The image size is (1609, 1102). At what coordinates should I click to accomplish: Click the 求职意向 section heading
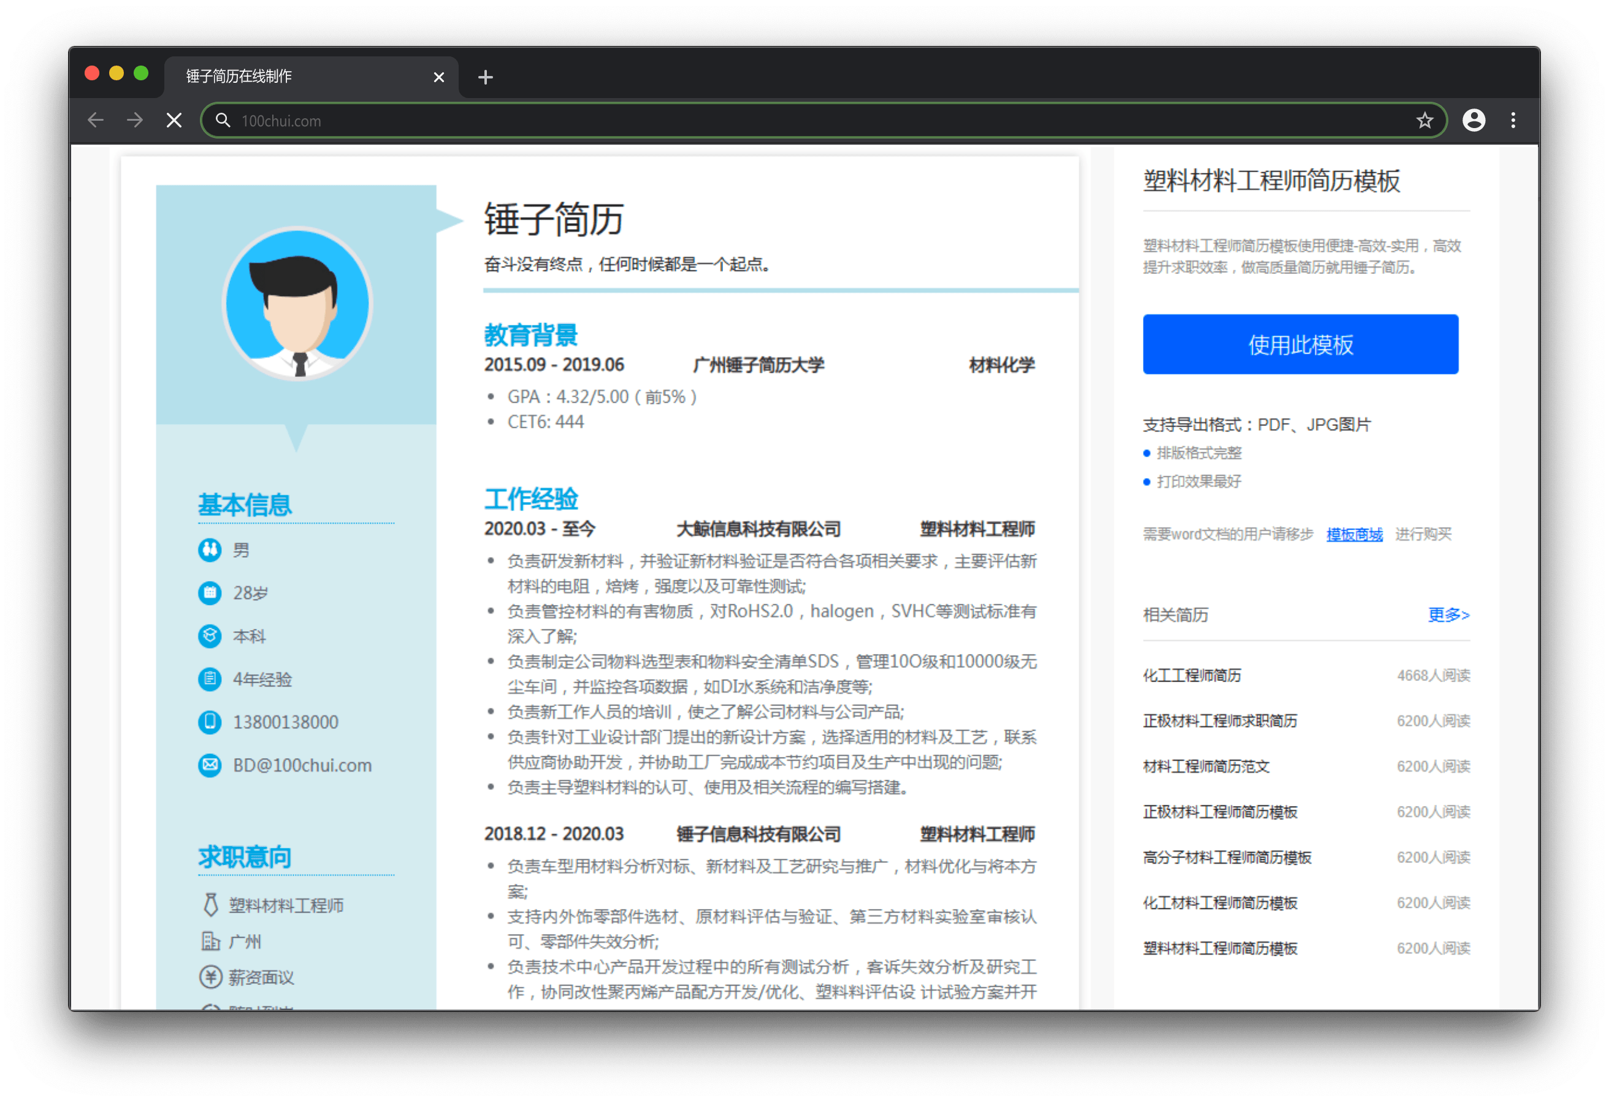click(245, 857)
